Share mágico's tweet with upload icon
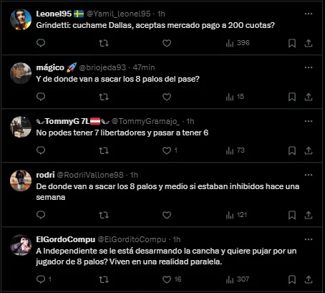Image resolution: width=325 pixels, height=293 pixels. click(309, 97)
